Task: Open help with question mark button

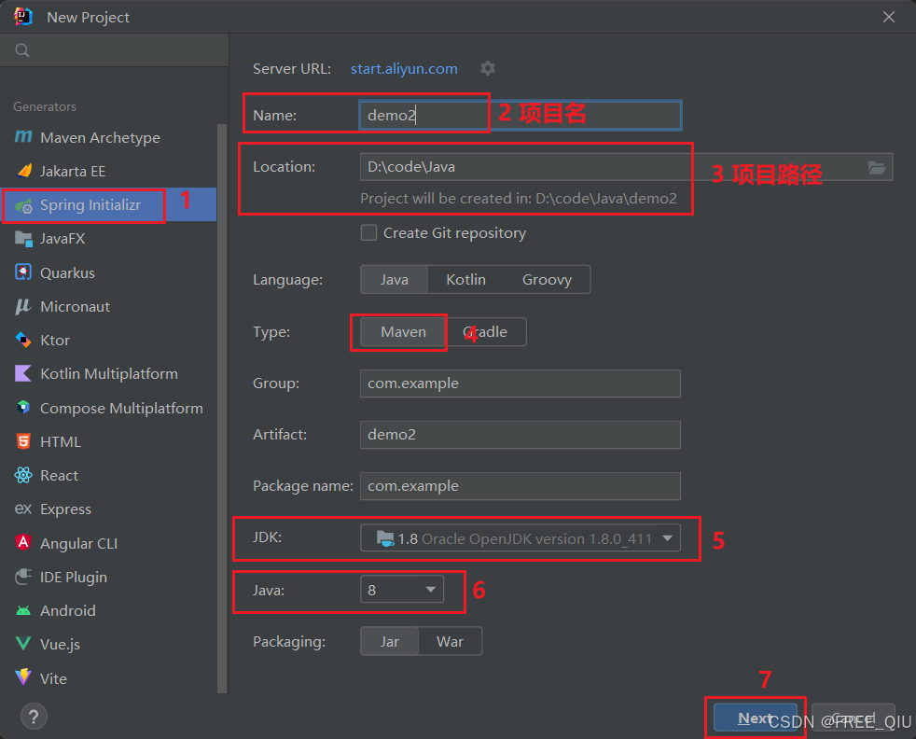Action: (x=34, y=717)
